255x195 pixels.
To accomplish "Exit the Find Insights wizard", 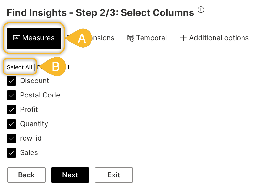I will 114,175.
